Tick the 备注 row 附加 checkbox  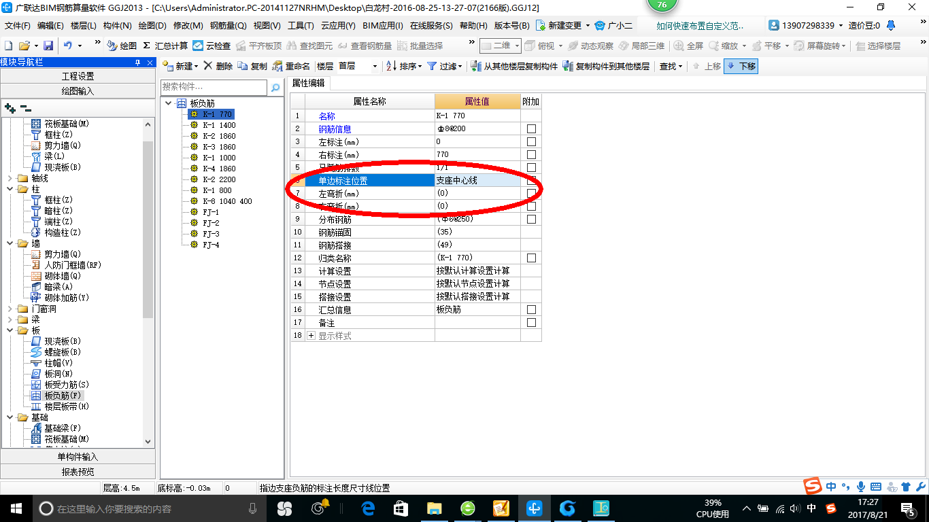pyautogui.click(x=531, y=323)
